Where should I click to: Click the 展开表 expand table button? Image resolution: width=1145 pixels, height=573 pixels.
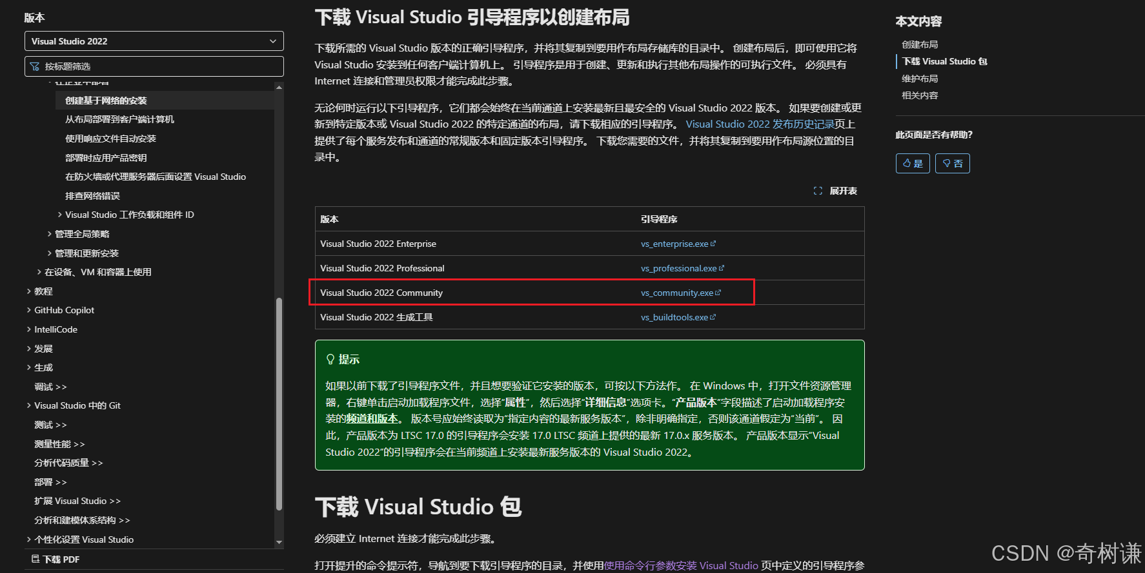[835, 191]
